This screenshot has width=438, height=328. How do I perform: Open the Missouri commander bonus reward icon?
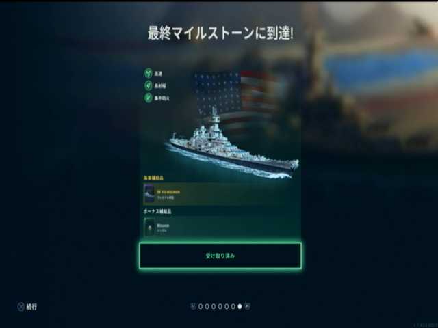click(x=150, y=227)
